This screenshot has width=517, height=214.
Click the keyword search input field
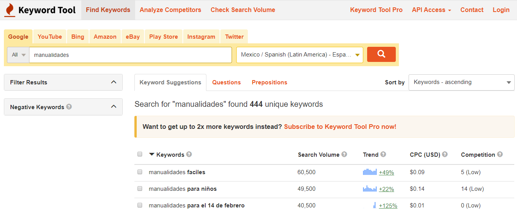tap(130, 55)
